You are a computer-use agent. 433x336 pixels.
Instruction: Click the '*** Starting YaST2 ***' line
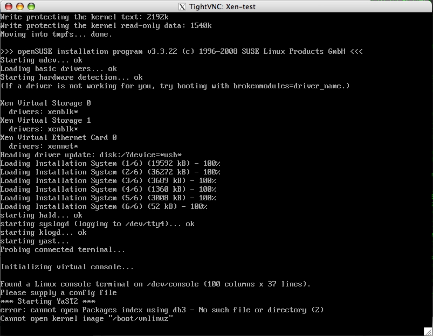(47, 301)
